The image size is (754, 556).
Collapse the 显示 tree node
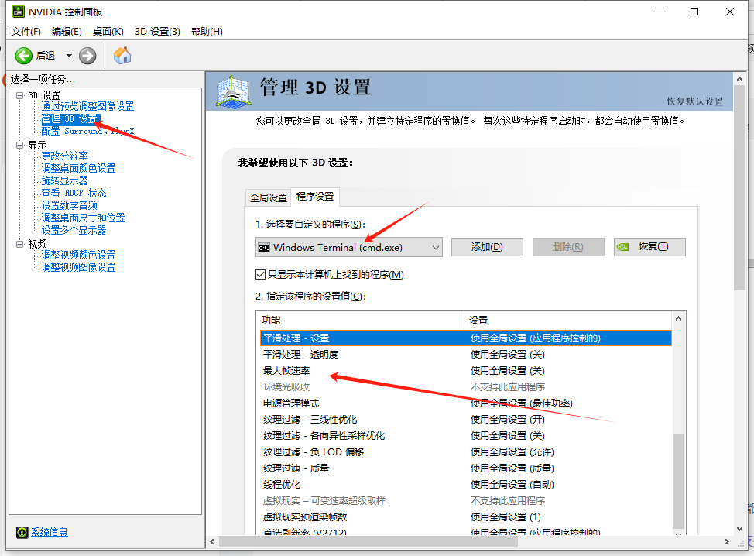[x=19, y=145]
